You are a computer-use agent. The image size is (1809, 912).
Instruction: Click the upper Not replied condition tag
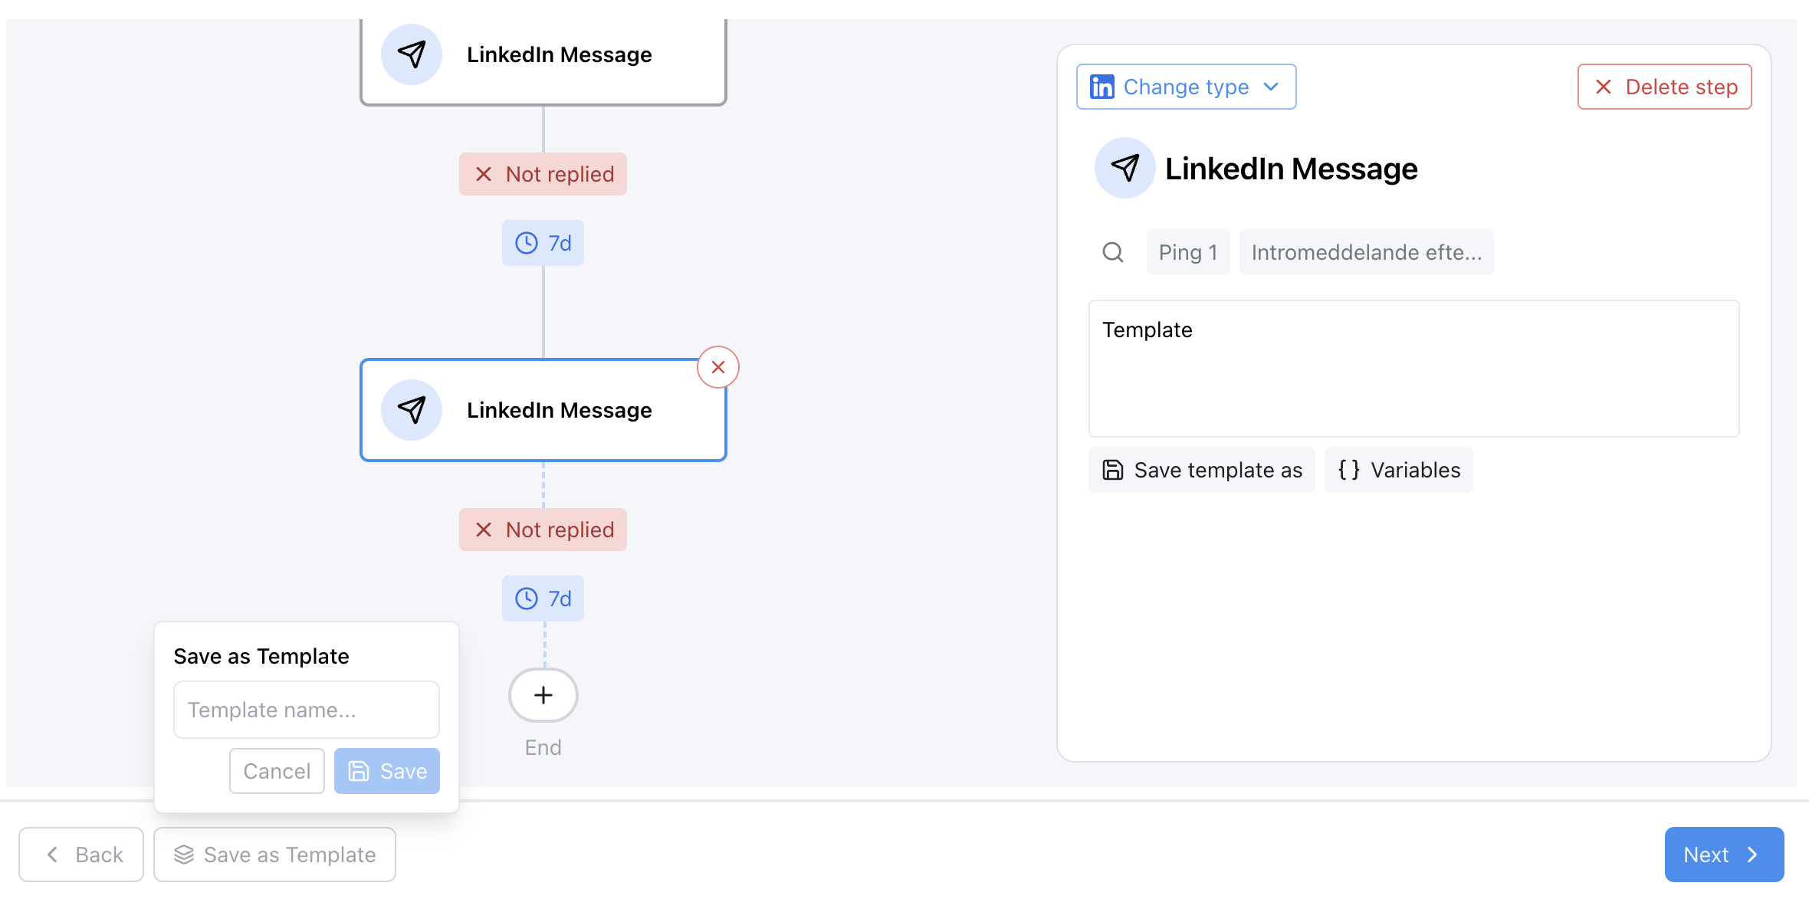543,174
